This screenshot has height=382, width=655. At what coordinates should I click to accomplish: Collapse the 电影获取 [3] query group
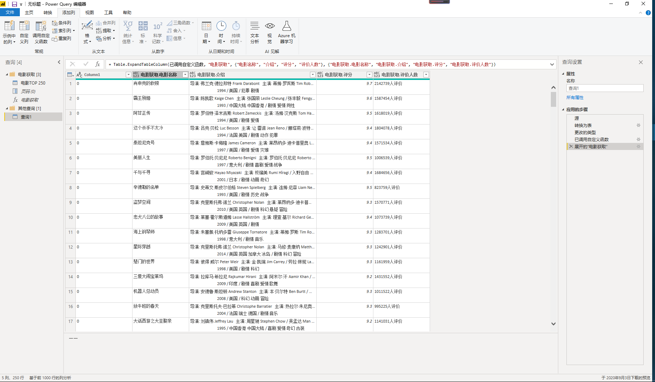(x=7, y=74)
